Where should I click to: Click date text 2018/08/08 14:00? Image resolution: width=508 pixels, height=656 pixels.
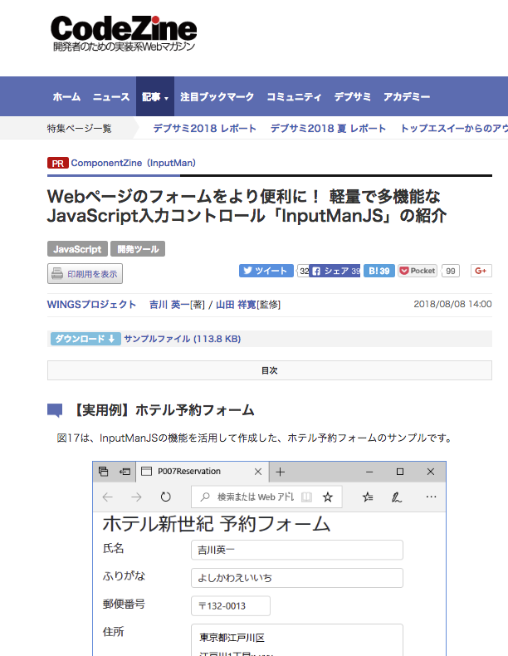[x=452, y=304]
